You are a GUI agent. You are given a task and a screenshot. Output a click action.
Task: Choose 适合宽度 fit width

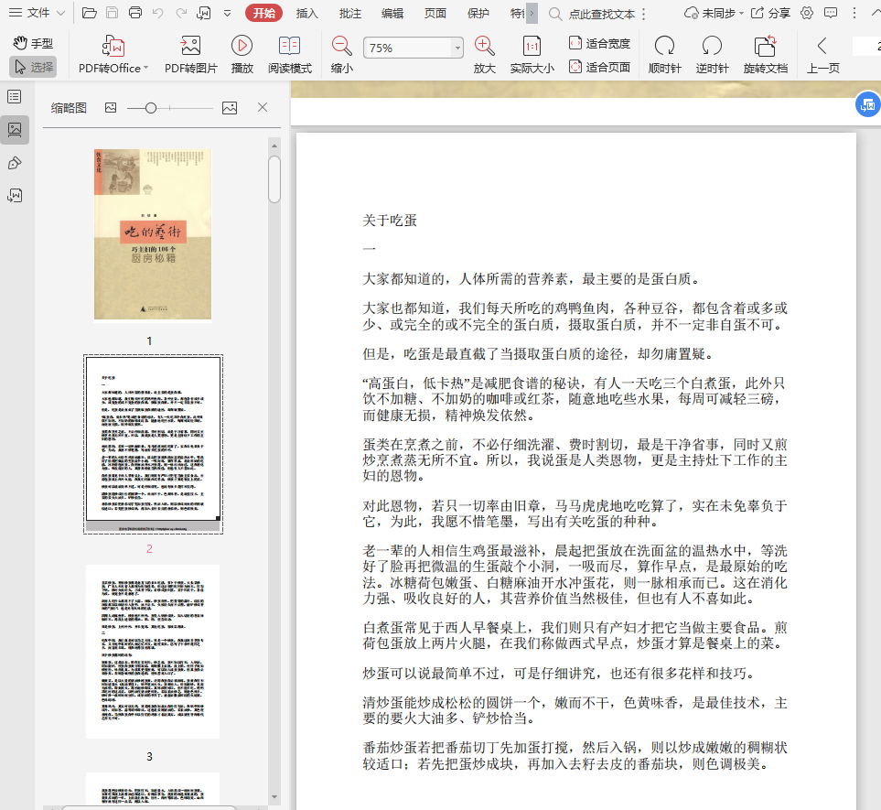pyautogui.click(x=599, y=43)
